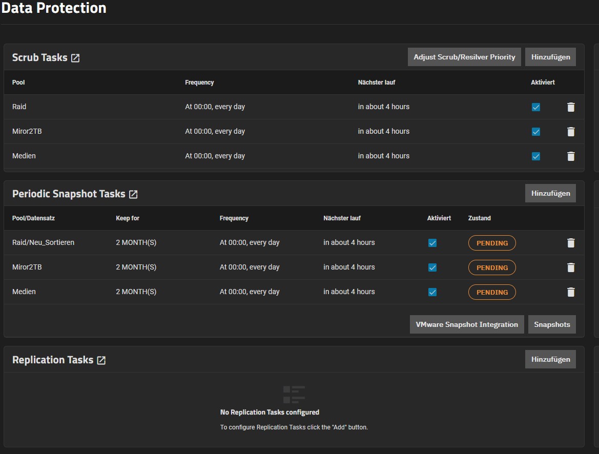The image size is (599, 454).
Task: Add a replication task with Hinzufügen
Action: [x=550, y=359]
